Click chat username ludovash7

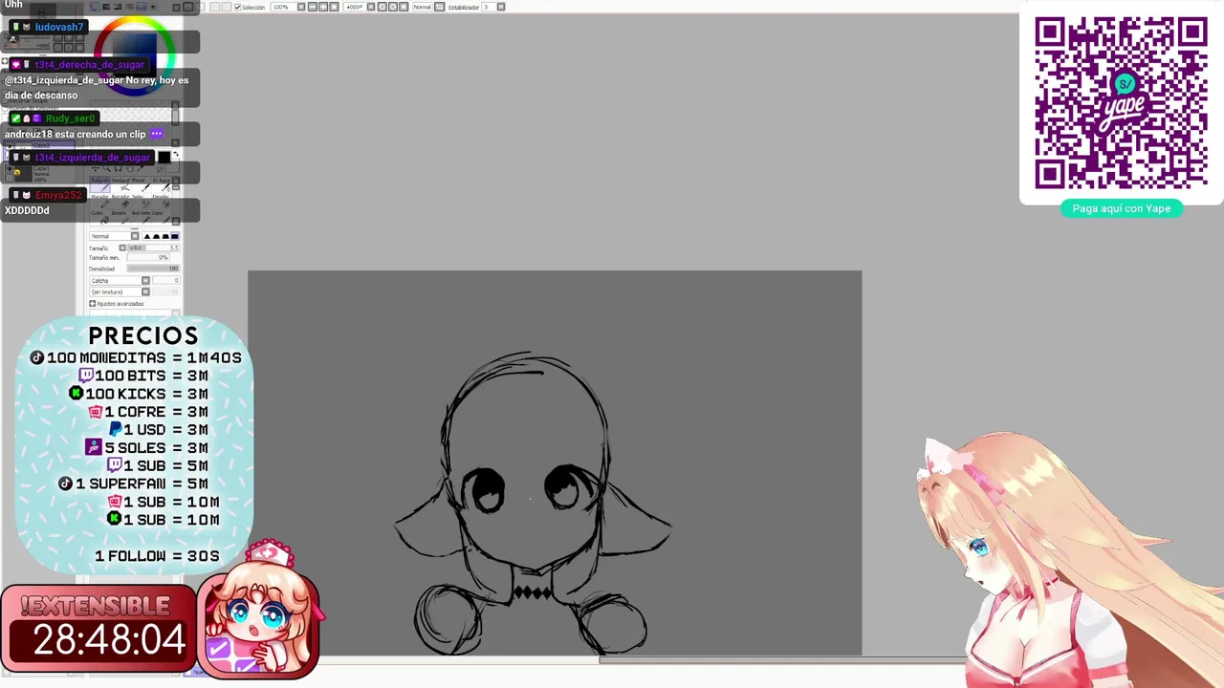click(59, 27)
